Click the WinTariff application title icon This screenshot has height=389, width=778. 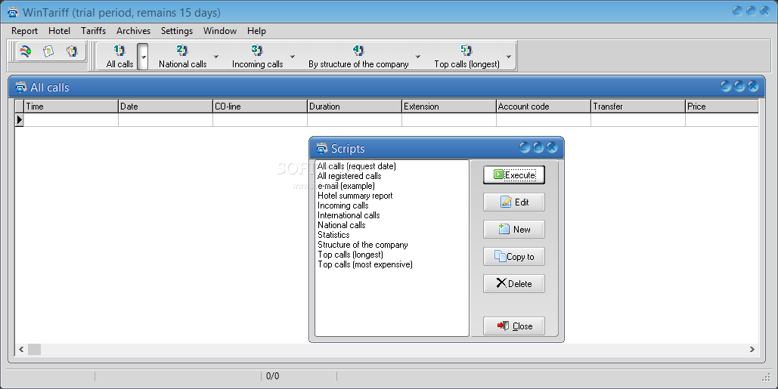pos(13,12)
